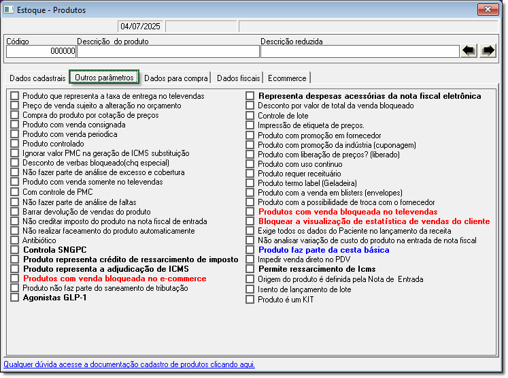Tick Isento de lançamento de lote
This screenshot has width=508, height=378.
(250, 289)
